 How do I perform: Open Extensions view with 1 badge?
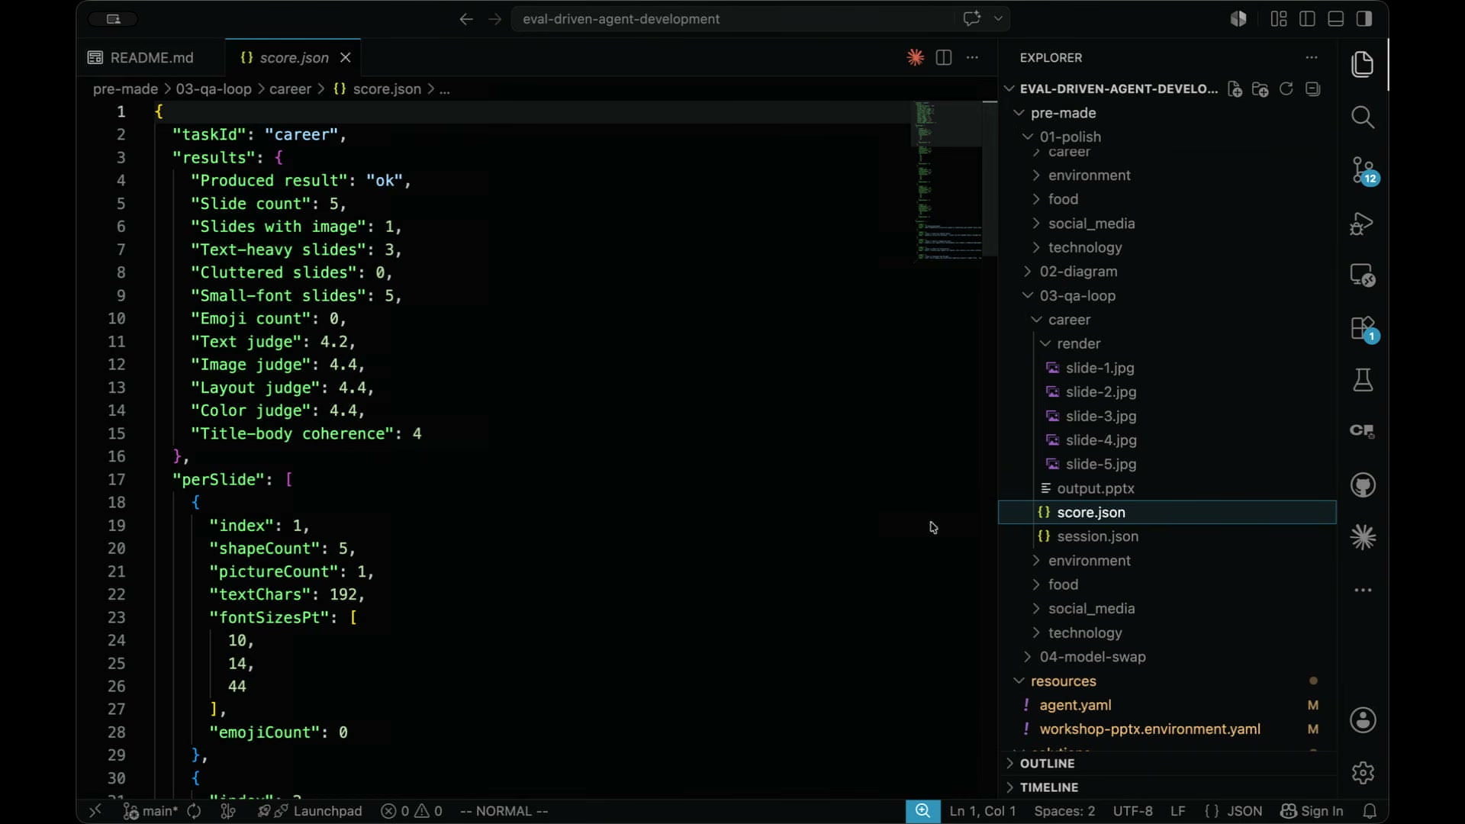pyautogui.click(x=1363, y=329)
